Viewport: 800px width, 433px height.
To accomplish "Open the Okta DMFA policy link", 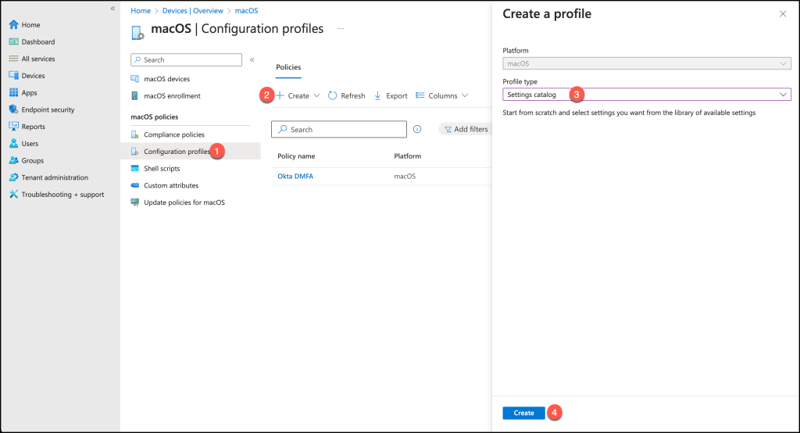I will click(295, 177).
